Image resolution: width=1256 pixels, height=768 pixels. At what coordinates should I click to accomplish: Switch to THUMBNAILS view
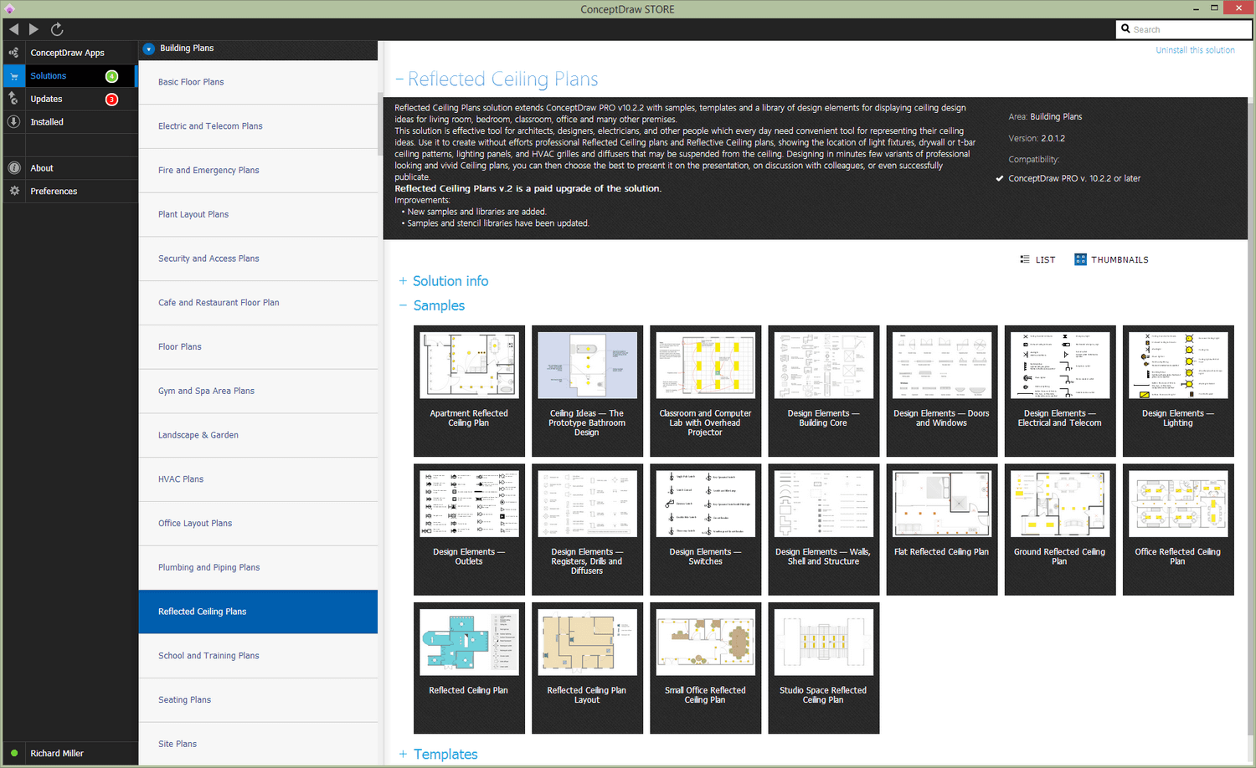1112,259
